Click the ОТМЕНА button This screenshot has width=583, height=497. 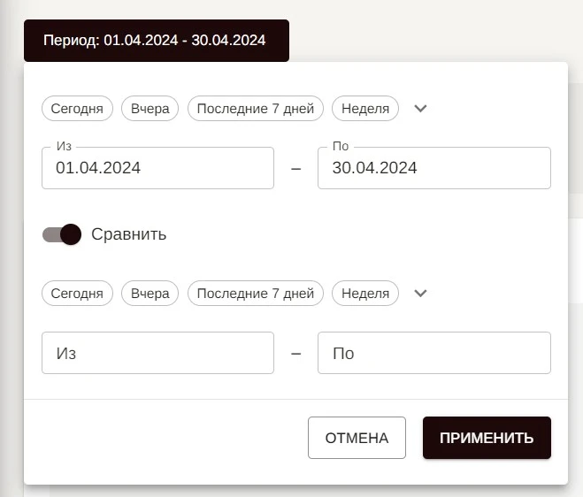point(357,438)
